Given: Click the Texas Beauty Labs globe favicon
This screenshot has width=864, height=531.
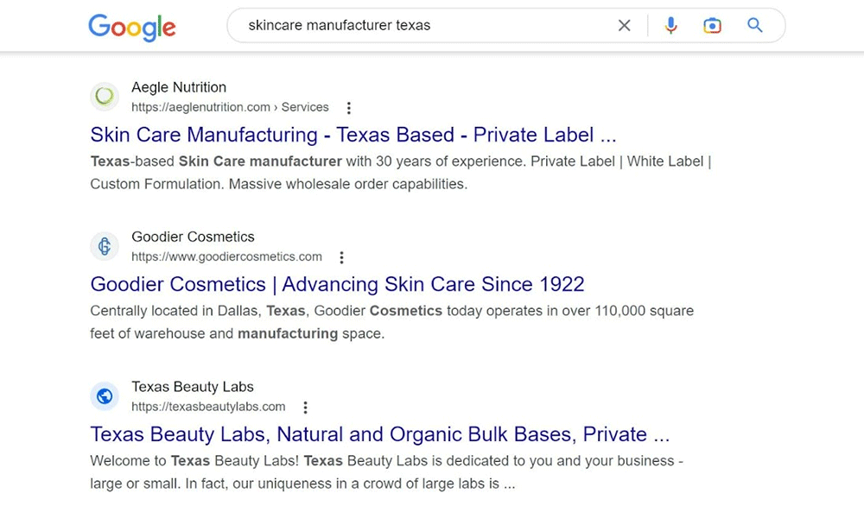Looking at the screenshot, I should (105, 396).
